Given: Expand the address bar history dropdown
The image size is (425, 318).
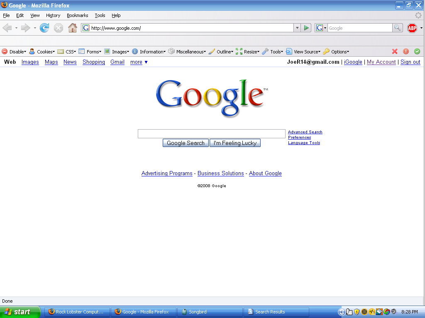Looking at the screenshot, I should coord(297,28).
